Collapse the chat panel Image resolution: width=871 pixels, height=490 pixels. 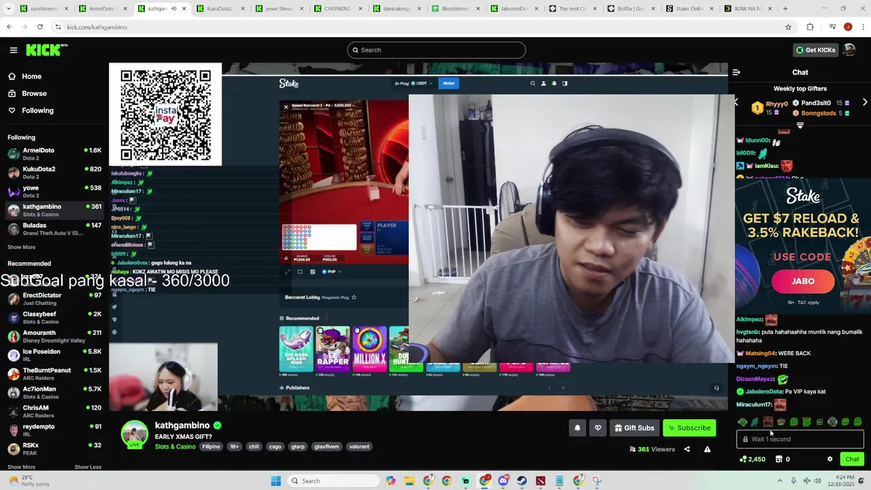point(736,72)
